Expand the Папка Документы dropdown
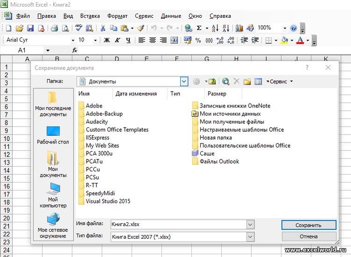The width and height of the screenshot is (351, 257). pyautogui.click(x=184, y=82)
